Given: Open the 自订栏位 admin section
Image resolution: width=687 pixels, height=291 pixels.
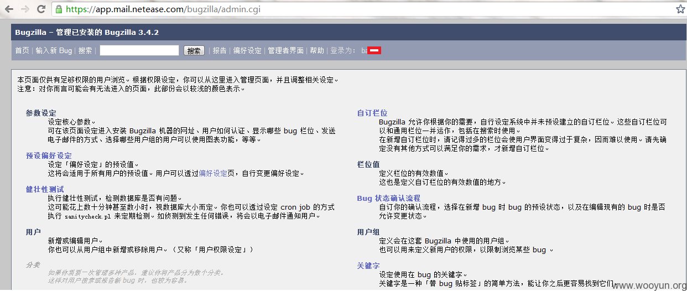Looking at the screenshot, I should [x=372, y=113].
